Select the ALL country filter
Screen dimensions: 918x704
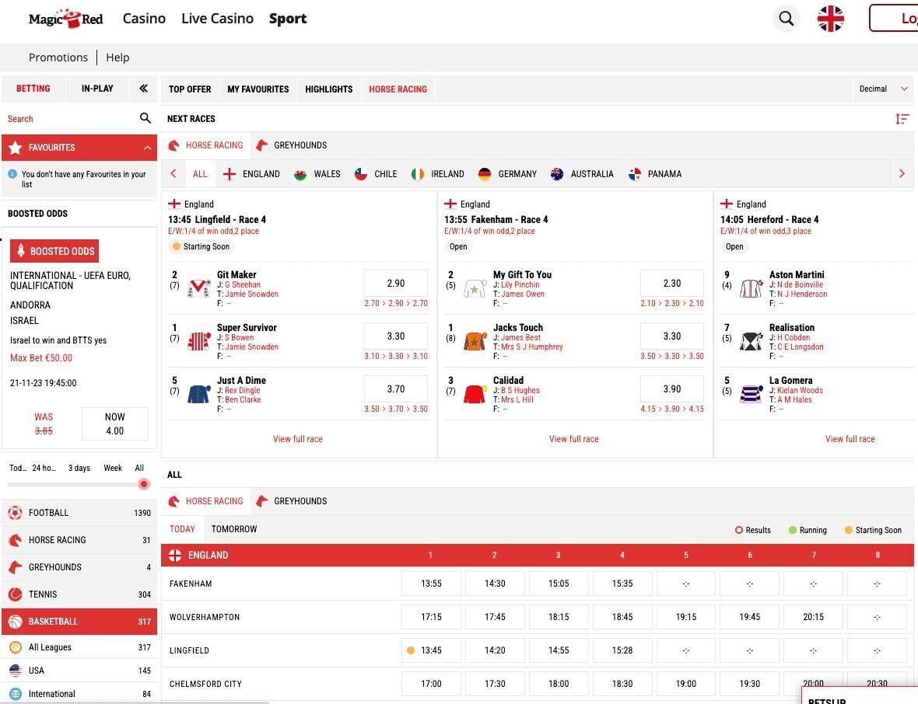click(200, 174)
